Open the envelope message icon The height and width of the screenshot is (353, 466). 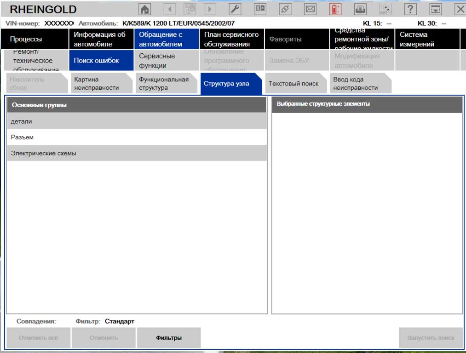311,9
